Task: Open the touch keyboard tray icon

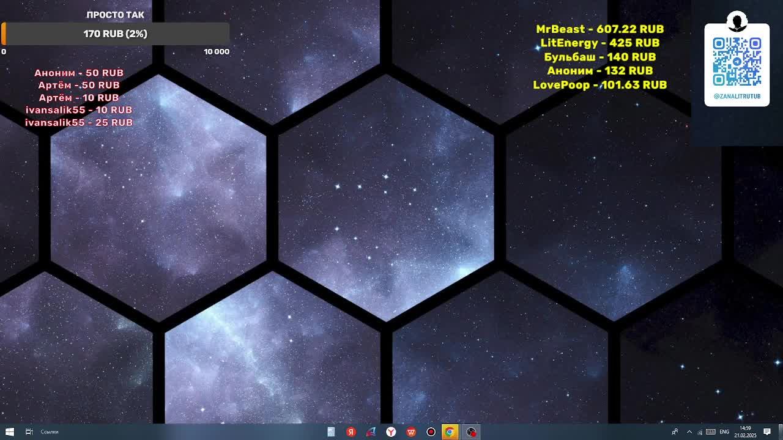Action: tap(711, 431)
